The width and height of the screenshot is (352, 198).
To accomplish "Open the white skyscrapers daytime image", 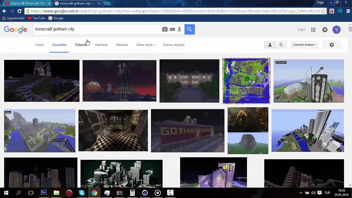I will click(308, 131).
